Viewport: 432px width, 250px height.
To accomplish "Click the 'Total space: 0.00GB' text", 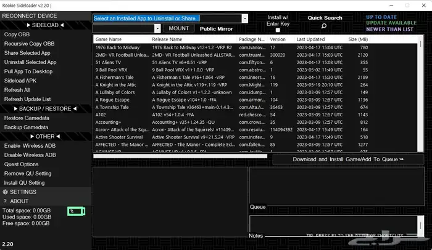I will [x=27, y=211].
